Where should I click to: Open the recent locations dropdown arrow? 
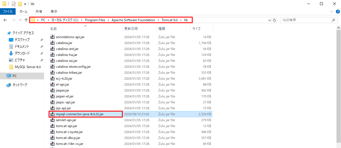20,20
